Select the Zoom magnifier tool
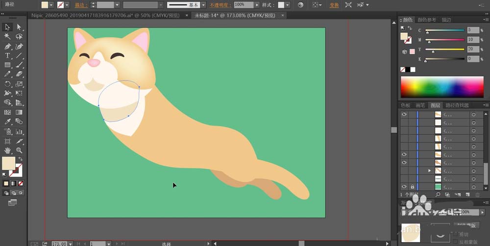Screen dimensions: 490x246 coord(19,150)
